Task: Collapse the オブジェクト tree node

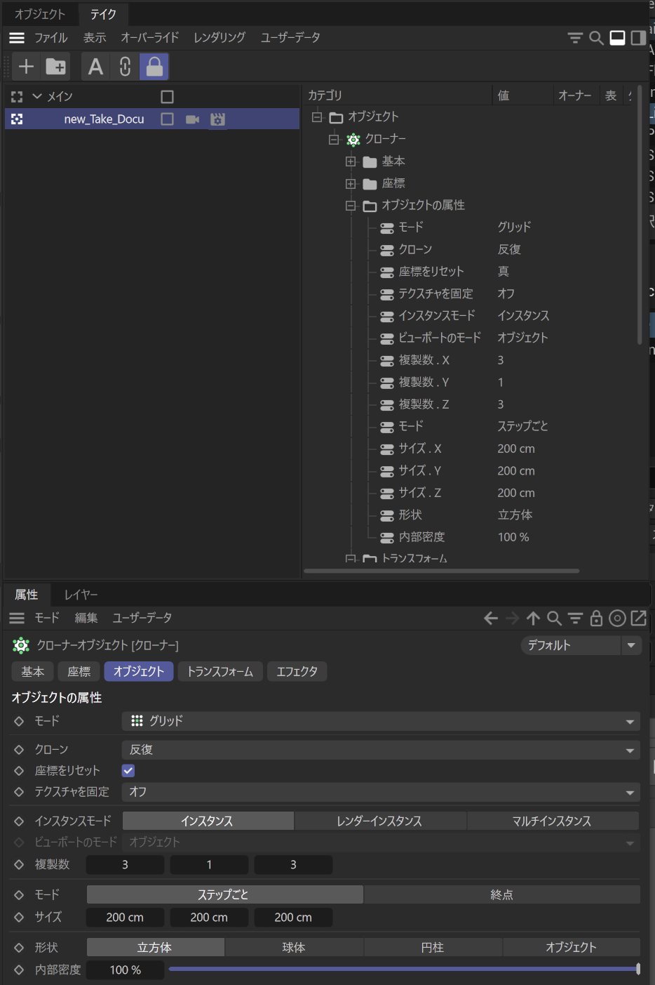Action: coord(317,117)
